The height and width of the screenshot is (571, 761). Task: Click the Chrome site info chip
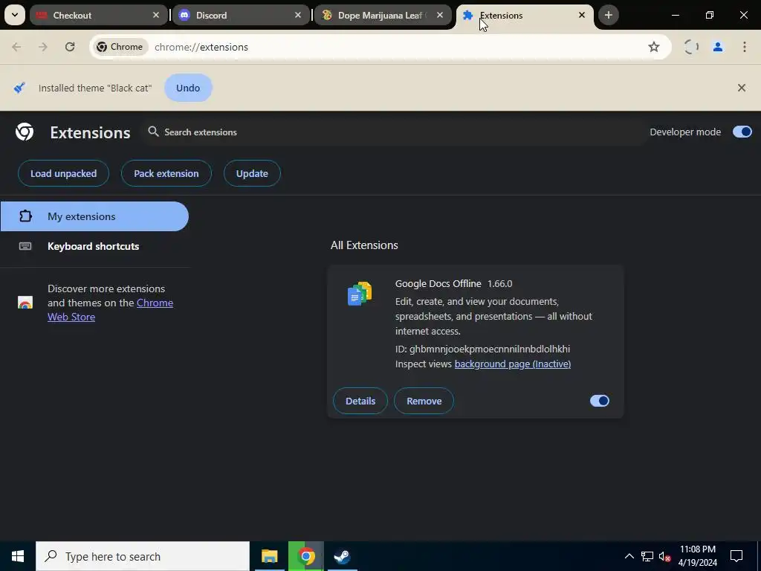[x=120, y=47]
